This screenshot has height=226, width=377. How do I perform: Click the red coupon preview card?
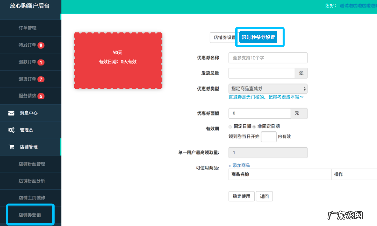(118, 61)
